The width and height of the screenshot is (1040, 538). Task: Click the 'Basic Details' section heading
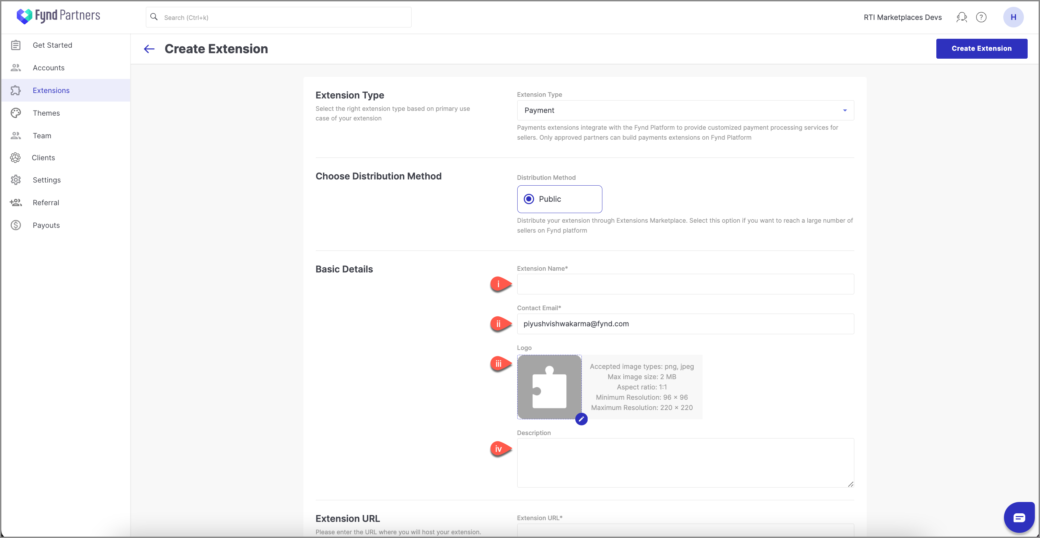pos(344,269)
